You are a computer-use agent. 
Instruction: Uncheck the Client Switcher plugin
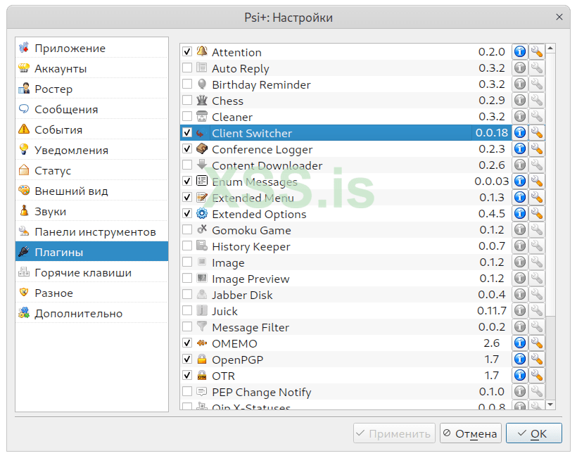tap(187, 132)
